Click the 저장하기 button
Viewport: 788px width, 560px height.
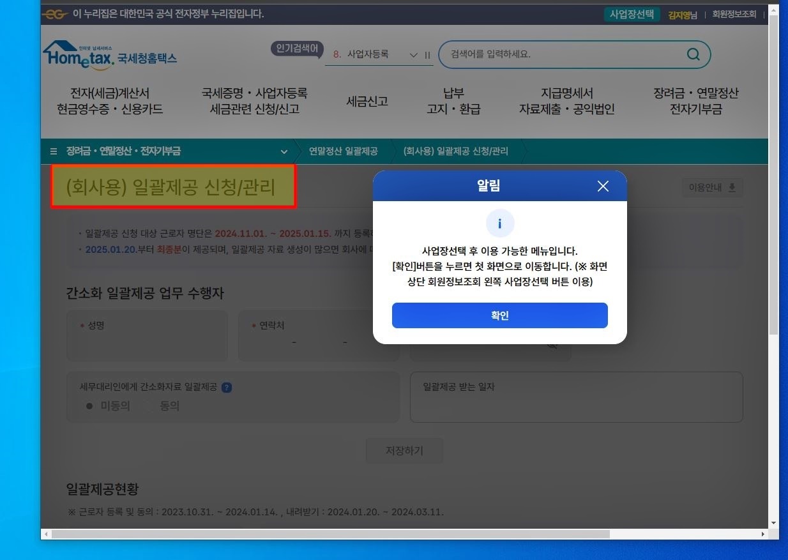coord(404,451)
